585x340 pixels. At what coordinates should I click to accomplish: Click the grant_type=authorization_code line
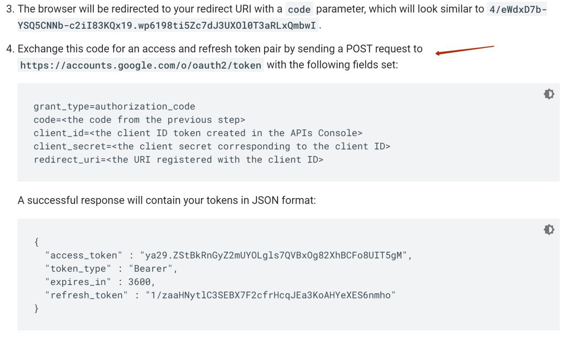coord(114,107)
